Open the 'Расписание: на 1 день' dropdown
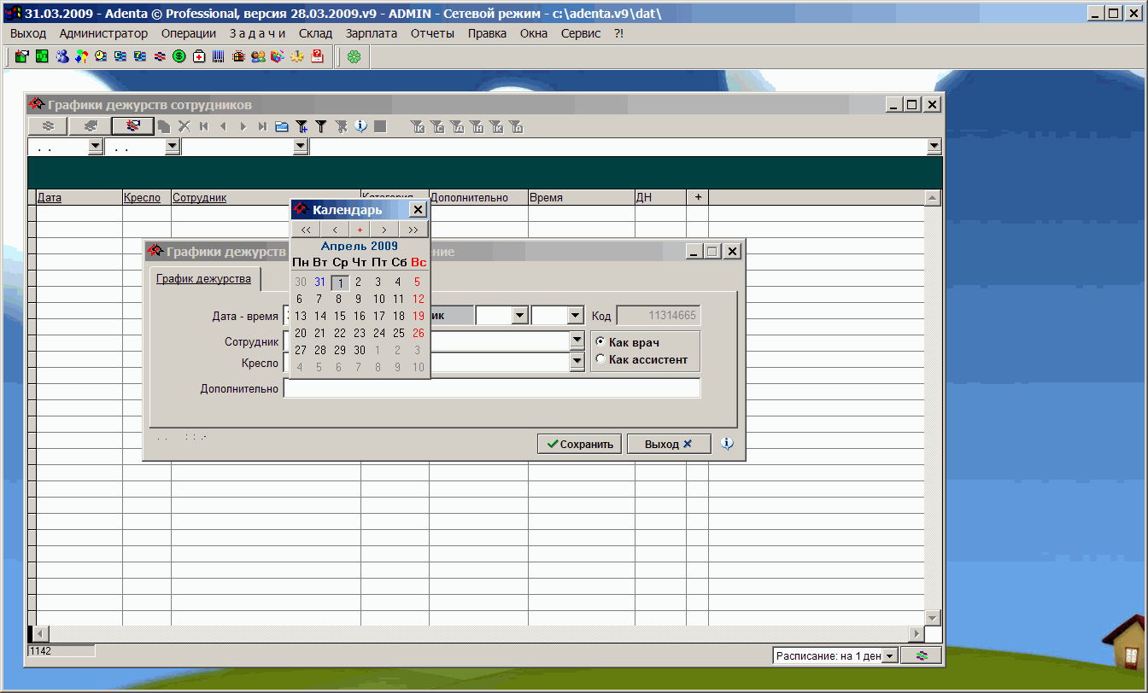1148x693 pixels. [x=889, y=655]
